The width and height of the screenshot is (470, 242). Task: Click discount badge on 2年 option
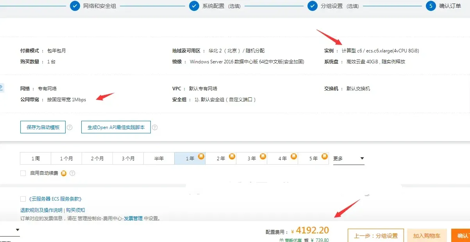click(x=232, y=156)
